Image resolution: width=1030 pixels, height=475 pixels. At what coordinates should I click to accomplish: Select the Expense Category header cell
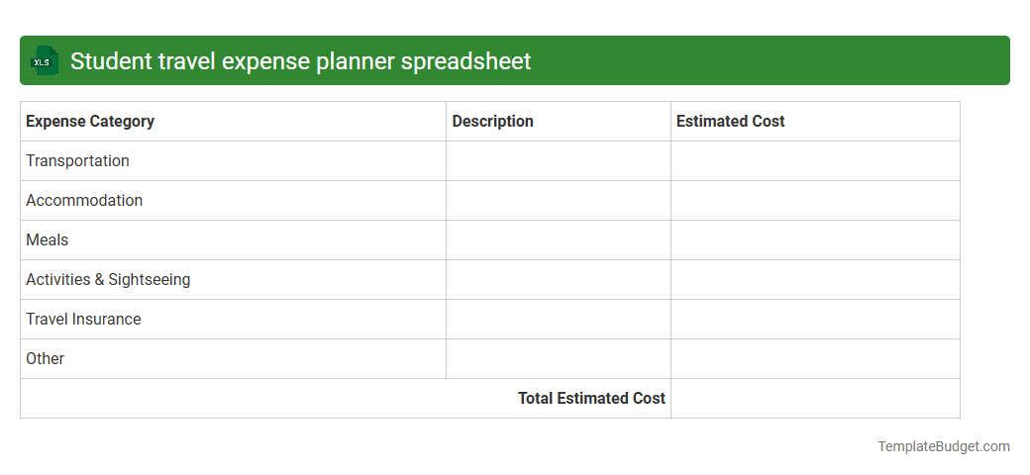coord(233,122)
